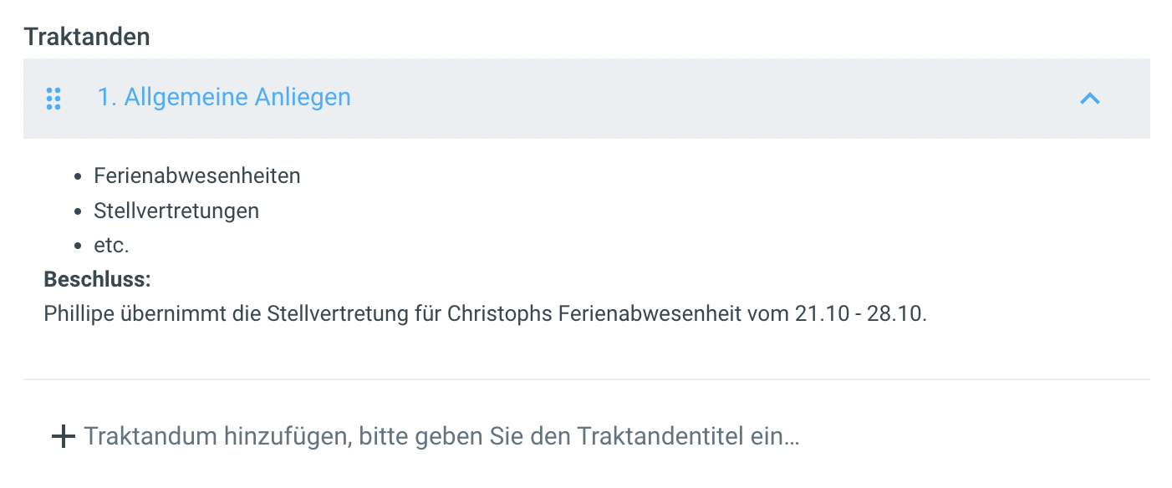Click the drag handle of Allgemeine Anliegen

[54, 99]
